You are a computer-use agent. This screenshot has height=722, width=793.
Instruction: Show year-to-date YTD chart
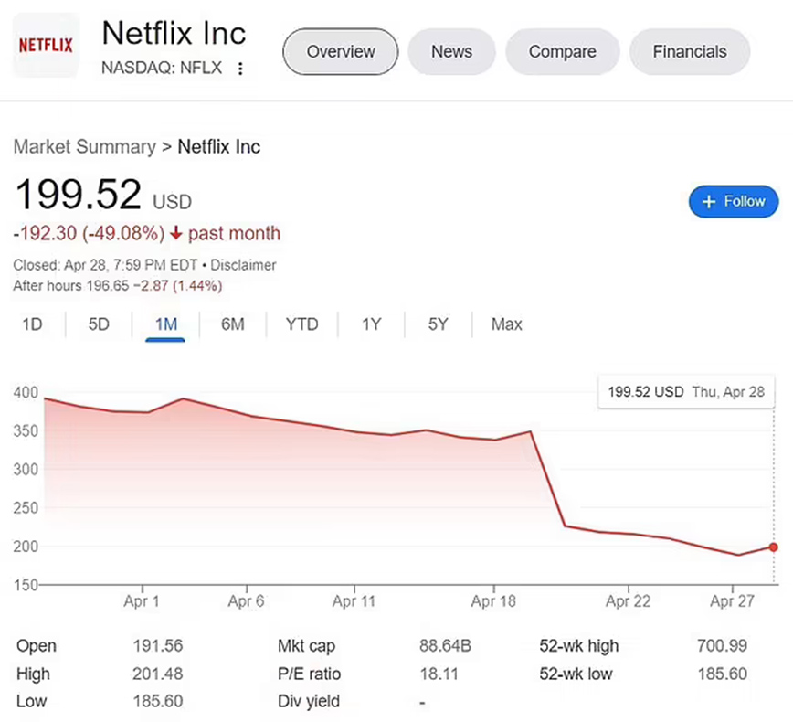click(x=301, y=324)
